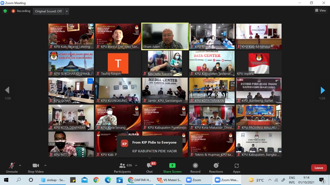Go to next gallery page
The width and height of the screenshot is (330, 185).
323,90
